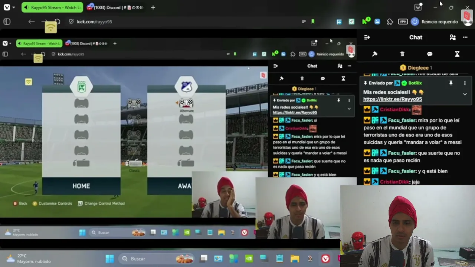Click the BotRix username in the large pinned message

click(415, 83)
